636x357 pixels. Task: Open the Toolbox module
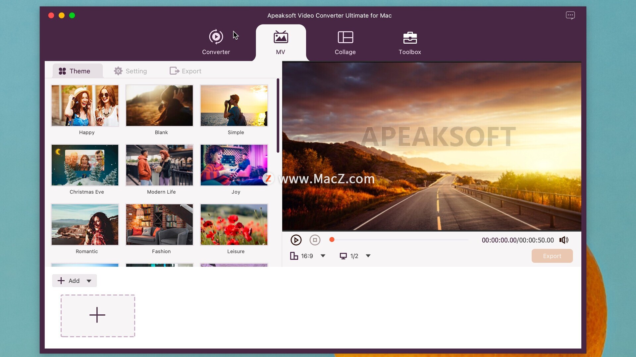410,42
